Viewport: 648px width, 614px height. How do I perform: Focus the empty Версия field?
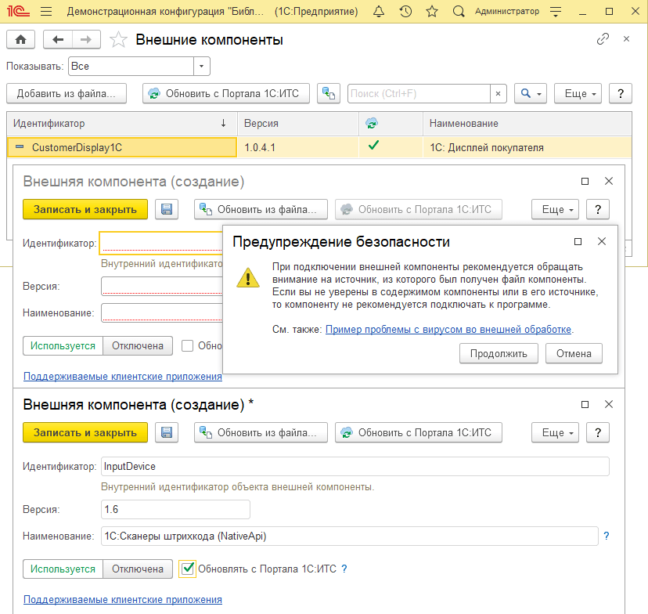[162, 286]
